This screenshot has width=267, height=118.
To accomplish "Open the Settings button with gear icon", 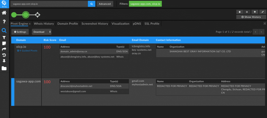I will pos(20,32).
